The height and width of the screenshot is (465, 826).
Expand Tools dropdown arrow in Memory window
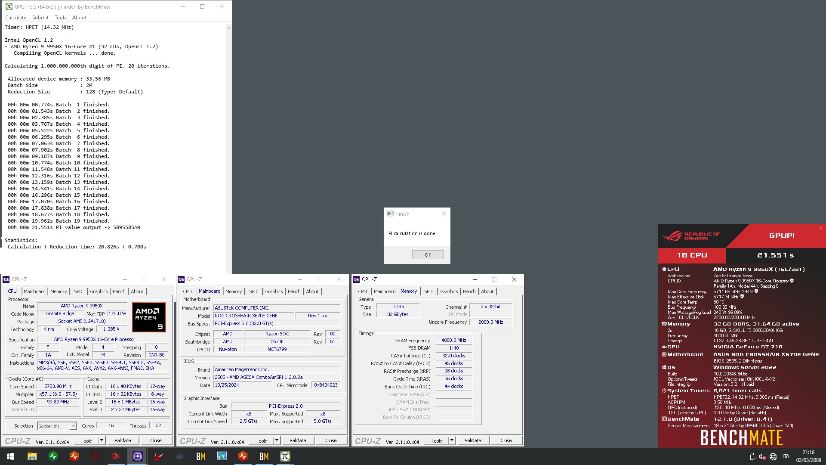pos(452,440)
